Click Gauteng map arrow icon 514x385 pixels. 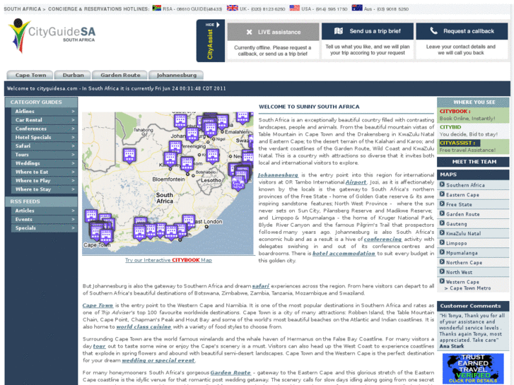[442, 223]
